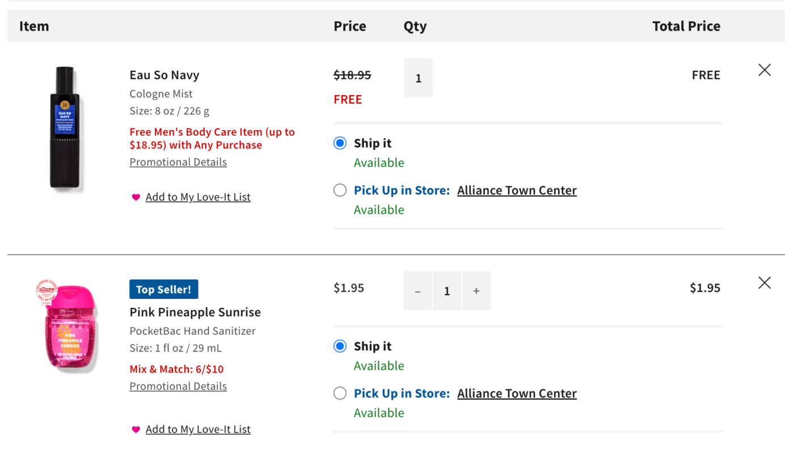Image resolution: width=794 pixels, height=450 pixels.
Task: Click Add to My Love-It List under Eau So Navy
Action: tap(198, 196)
